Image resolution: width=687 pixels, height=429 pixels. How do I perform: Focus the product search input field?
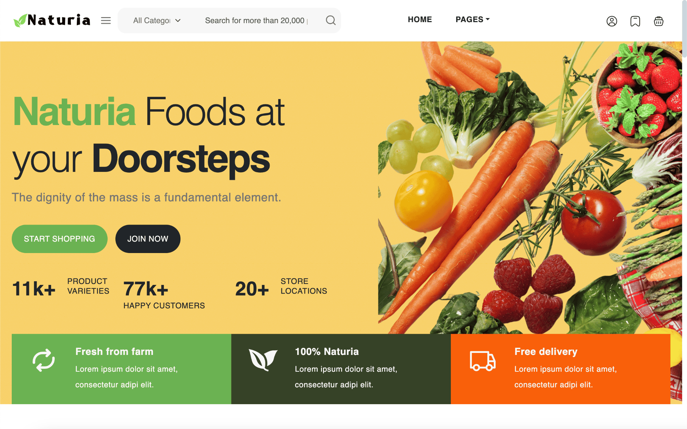[257, 20]
